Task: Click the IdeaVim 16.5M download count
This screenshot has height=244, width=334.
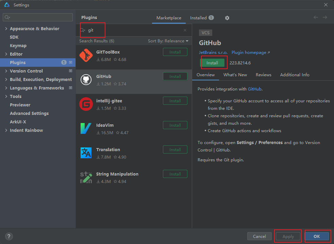Action: pos(105,133)
